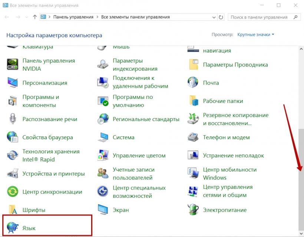The width and height of the screenshot is (304, 237).
Task: Open Региональные стандарты link
Action: click(x=146, y=119)
